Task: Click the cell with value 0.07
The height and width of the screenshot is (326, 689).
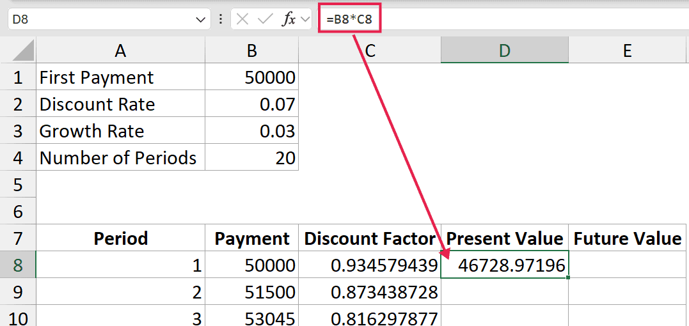Action: [x=251, y=104]
